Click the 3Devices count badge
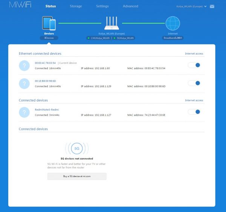Image resolution: width=226 pixels, height=212 pixels. (49, 38)
